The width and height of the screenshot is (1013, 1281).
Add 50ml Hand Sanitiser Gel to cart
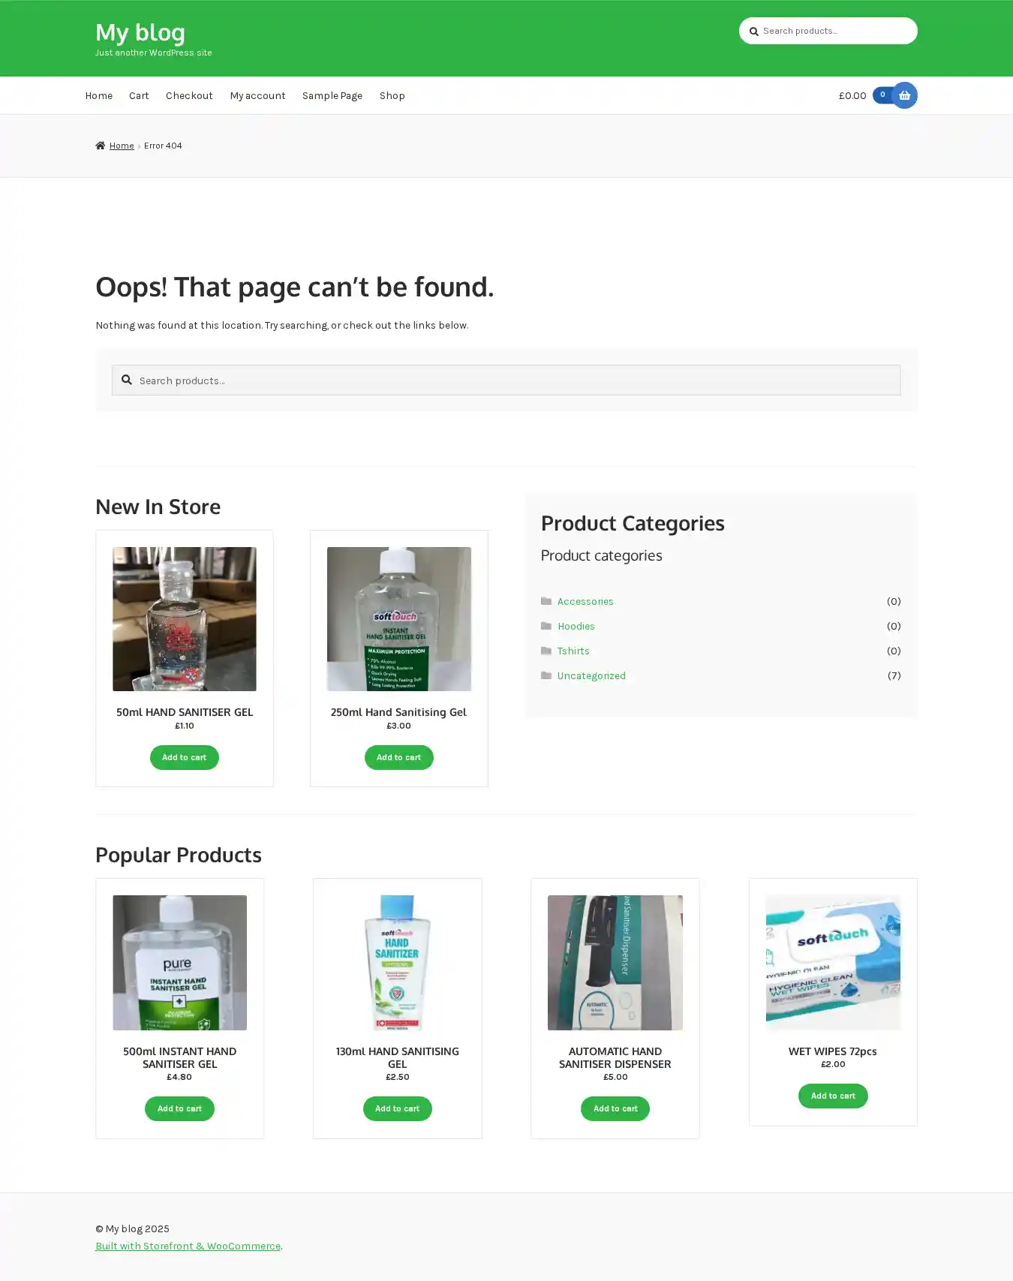[x=184, y=757]
